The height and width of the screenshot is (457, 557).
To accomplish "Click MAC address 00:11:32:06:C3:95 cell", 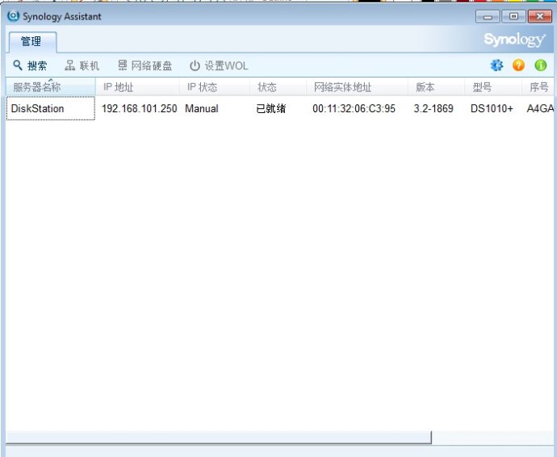I will [354, 108].
